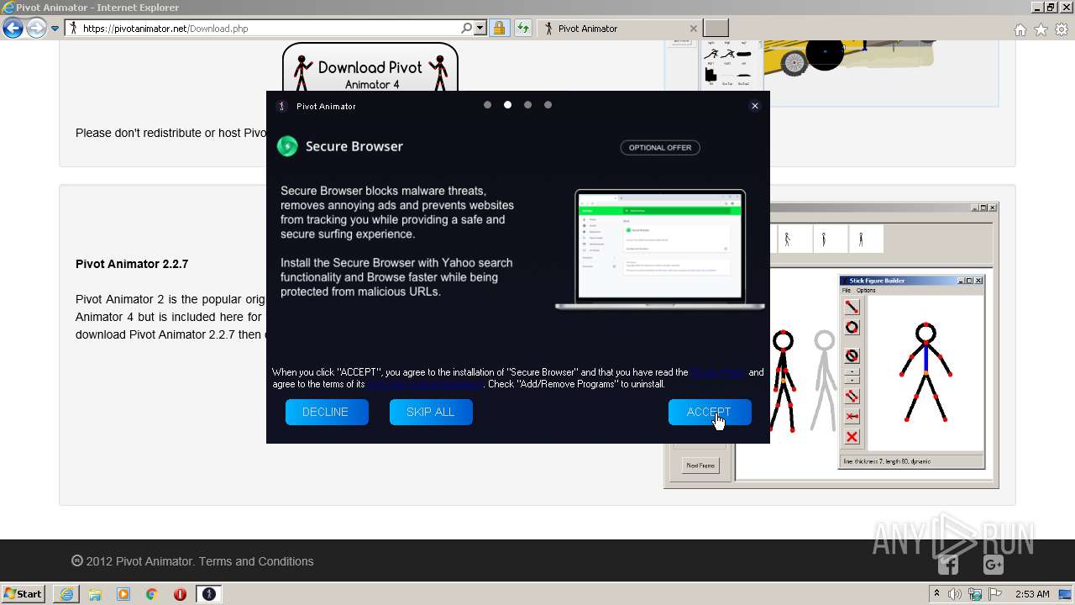This screenshot has width=1075, height=605.
Task: Go forward in Internet Explorer
Action: (x=36, y=29)
